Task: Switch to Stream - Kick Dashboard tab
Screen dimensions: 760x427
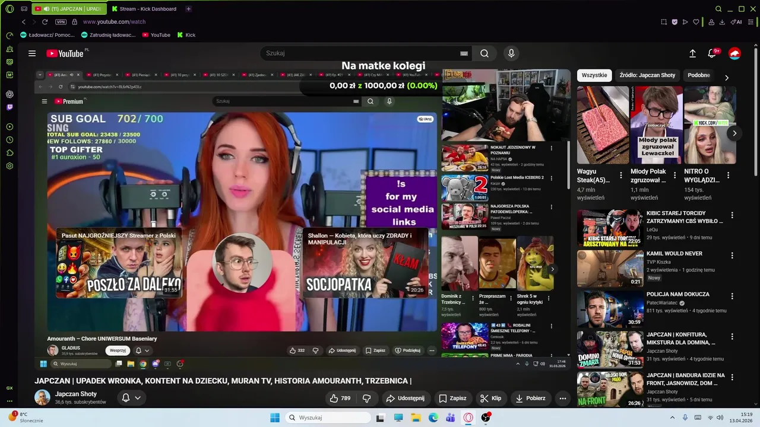Action: (x=144, y=9)
